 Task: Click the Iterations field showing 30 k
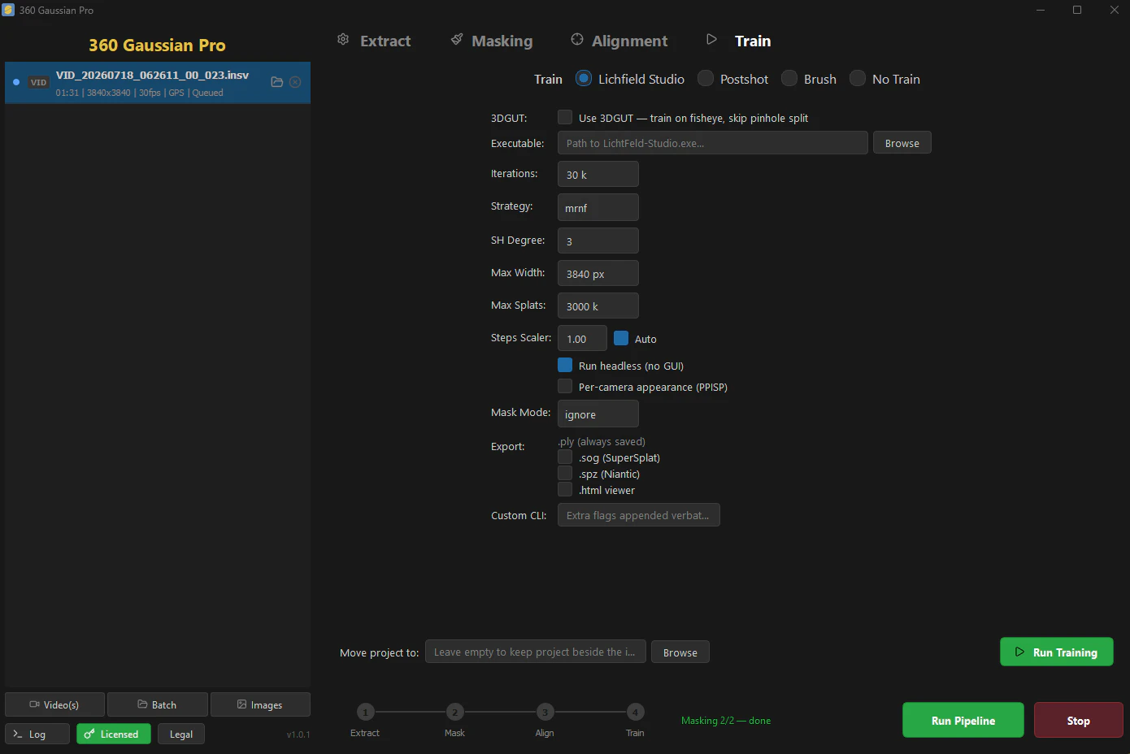598,174
